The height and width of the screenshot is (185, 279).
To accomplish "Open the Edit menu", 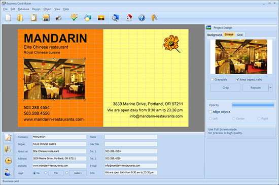I will click(13, 9).
